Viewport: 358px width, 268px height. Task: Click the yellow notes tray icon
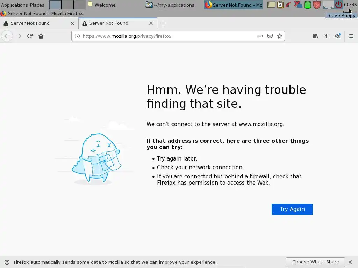pos(271,5)
